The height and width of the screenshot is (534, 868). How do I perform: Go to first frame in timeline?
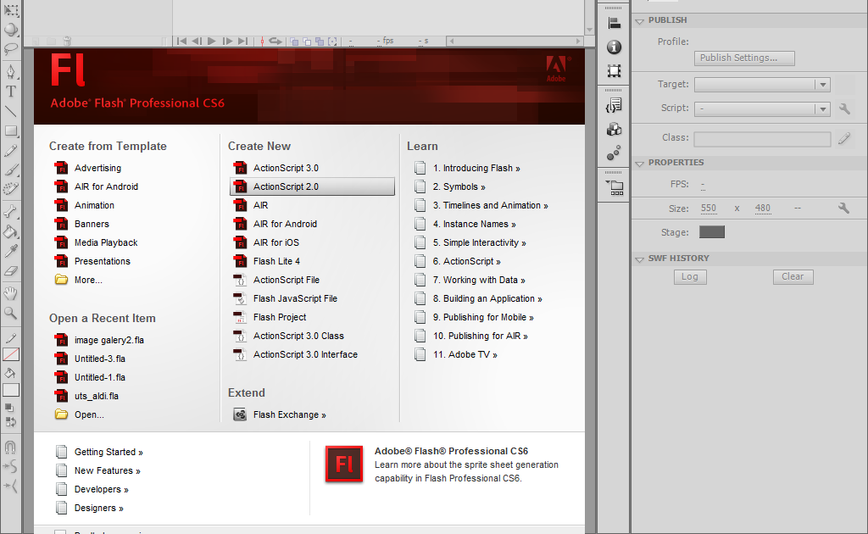(181, 41)
